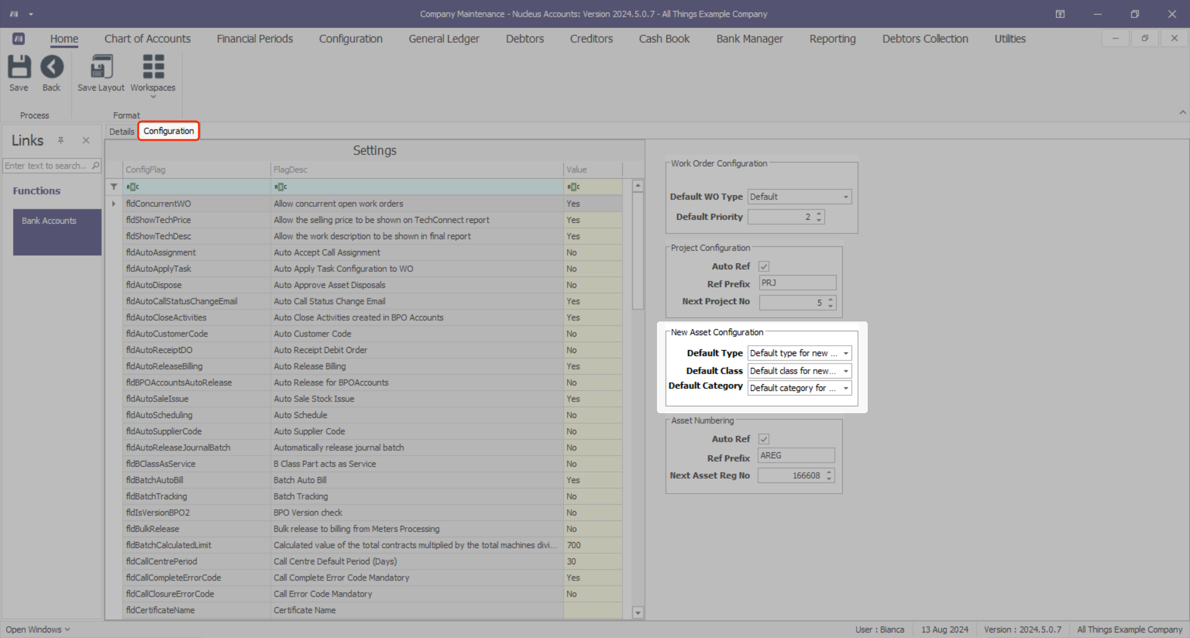Expand the Open Windows list

[x=38, y=629]
